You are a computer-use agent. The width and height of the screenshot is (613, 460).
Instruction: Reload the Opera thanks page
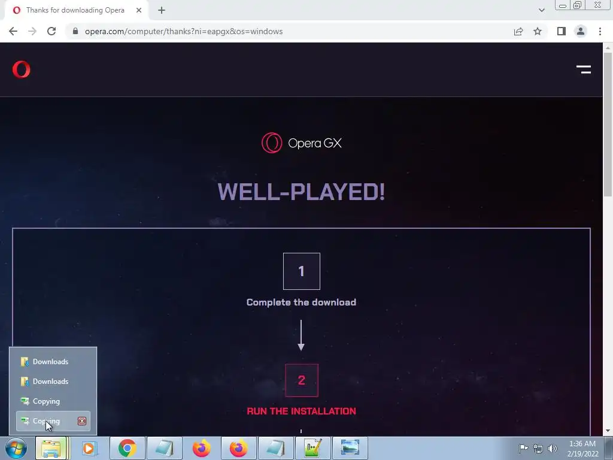click(51, 31)
